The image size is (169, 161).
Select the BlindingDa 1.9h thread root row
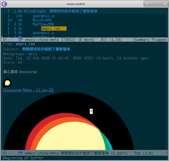(53, 11)
